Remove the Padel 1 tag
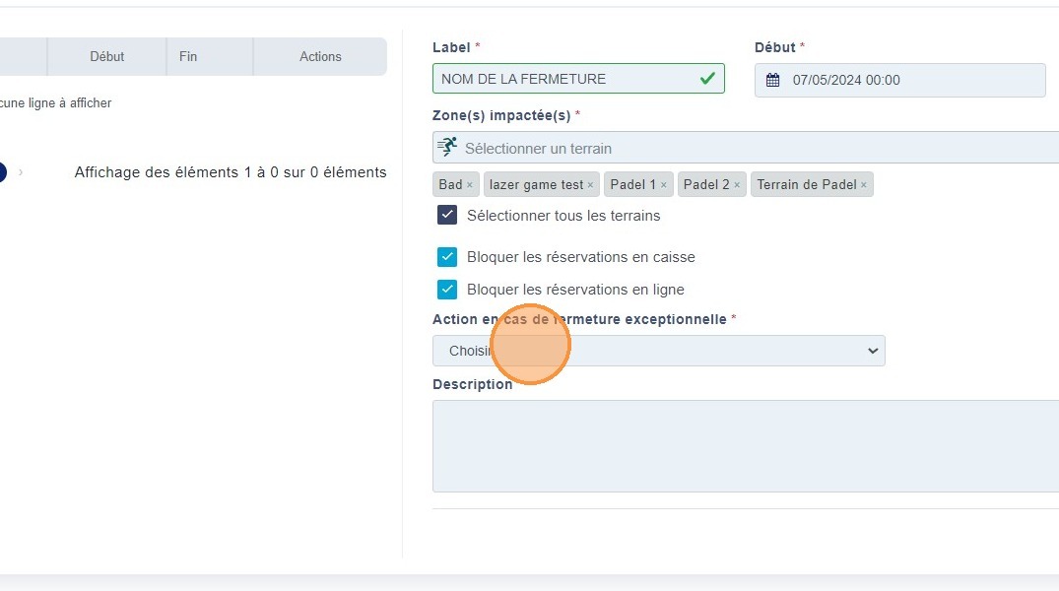The image size is (1059, 591). point(663,185)
